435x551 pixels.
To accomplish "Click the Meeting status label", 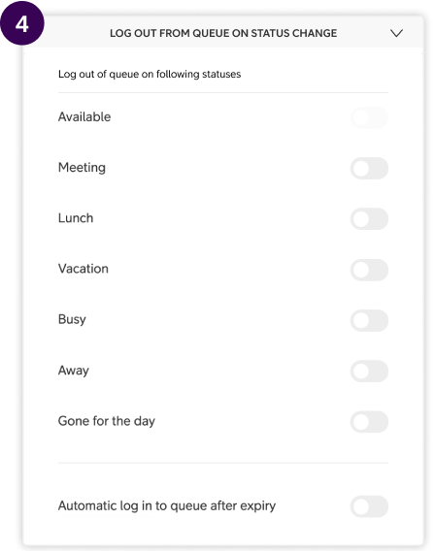I will [x=82, y=168].
